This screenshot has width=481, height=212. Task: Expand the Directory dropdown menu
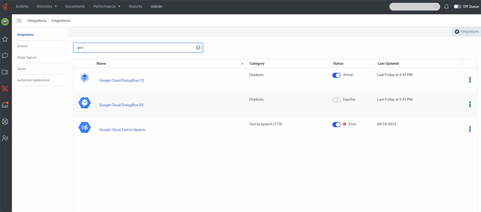coord(47,7)
